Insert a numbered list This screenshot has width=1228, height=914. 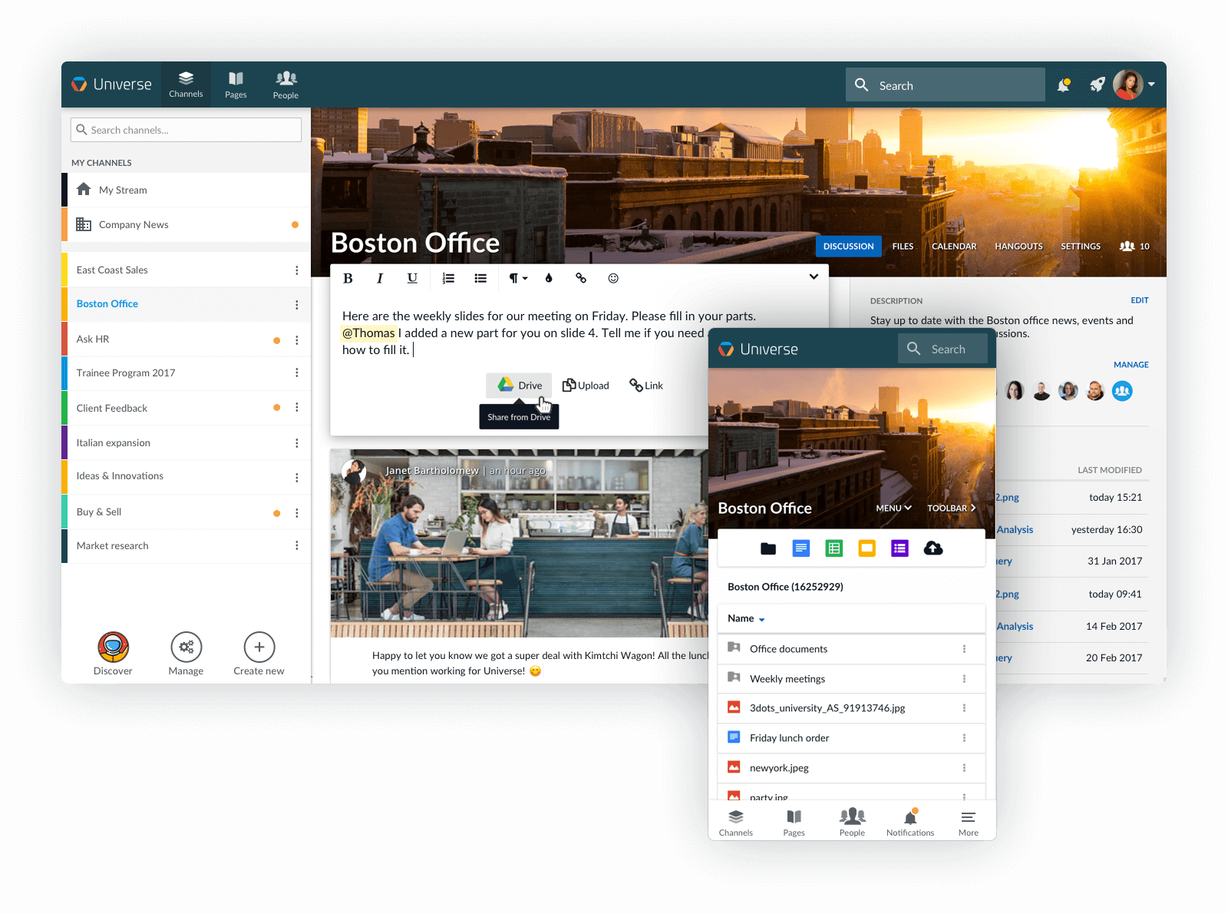point(448,279)
